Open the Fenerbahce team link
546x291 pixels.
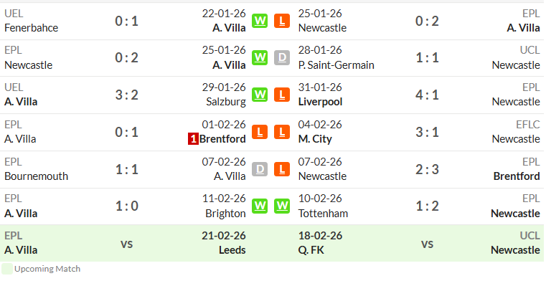click(32, 28)
